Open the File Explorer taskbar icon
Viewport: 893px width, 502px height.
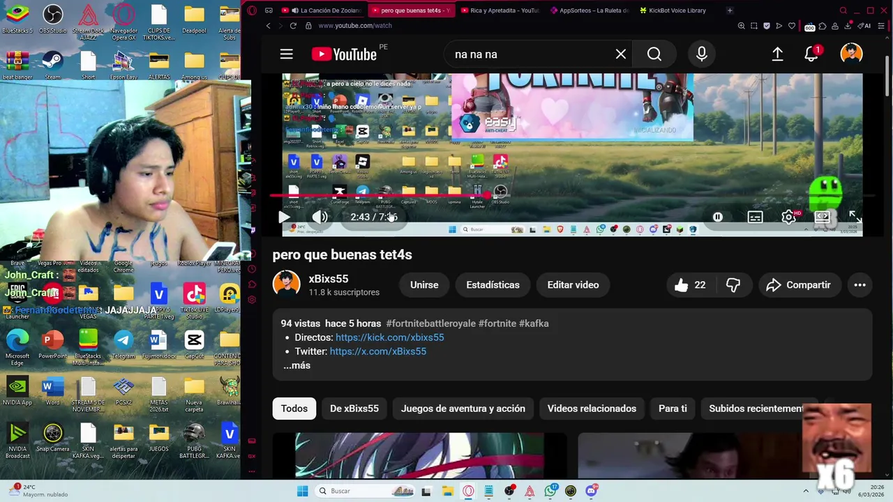pyautogui.click(x=447, y=491)
